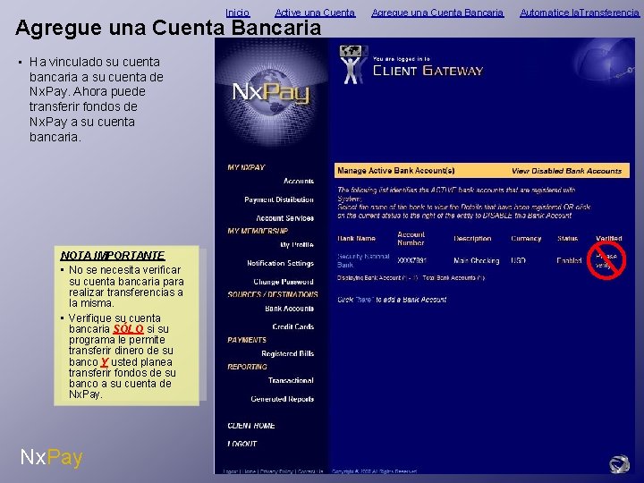Click the Description column header

(472, 239)
